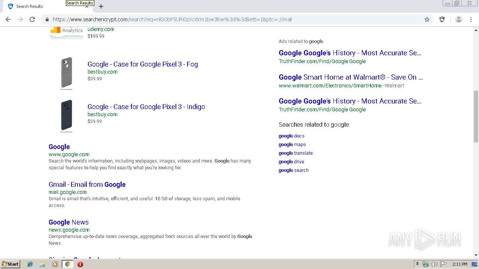This screenshot has height=269, width=479.
Task: Open the volume speaker tray icon
Action: [434, 264]
